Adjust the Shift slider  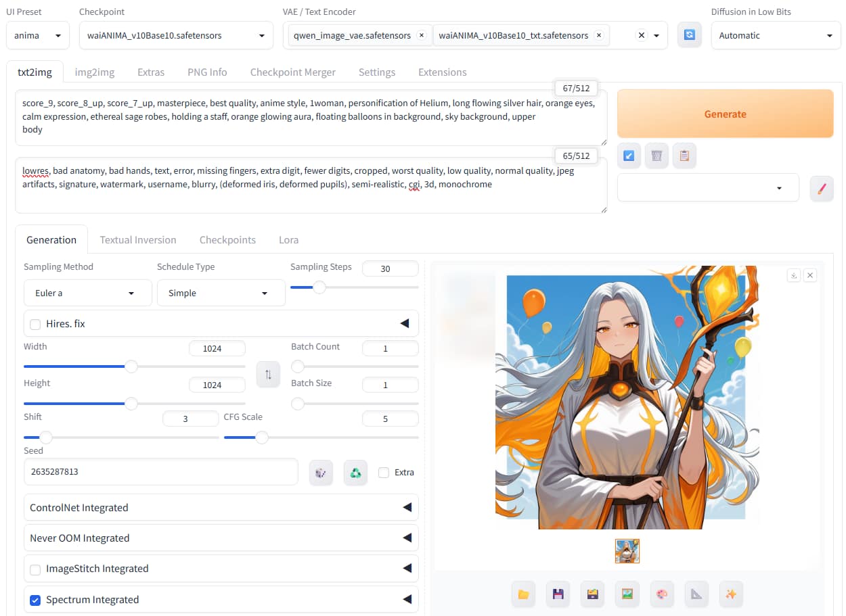click(121, 437)
